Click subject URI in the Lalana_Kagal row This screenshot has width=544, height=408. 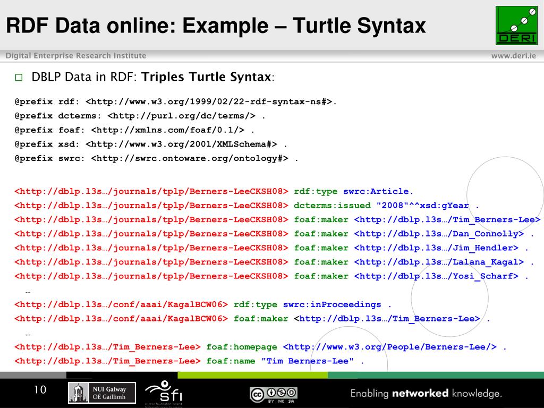(x=151, y=262)
